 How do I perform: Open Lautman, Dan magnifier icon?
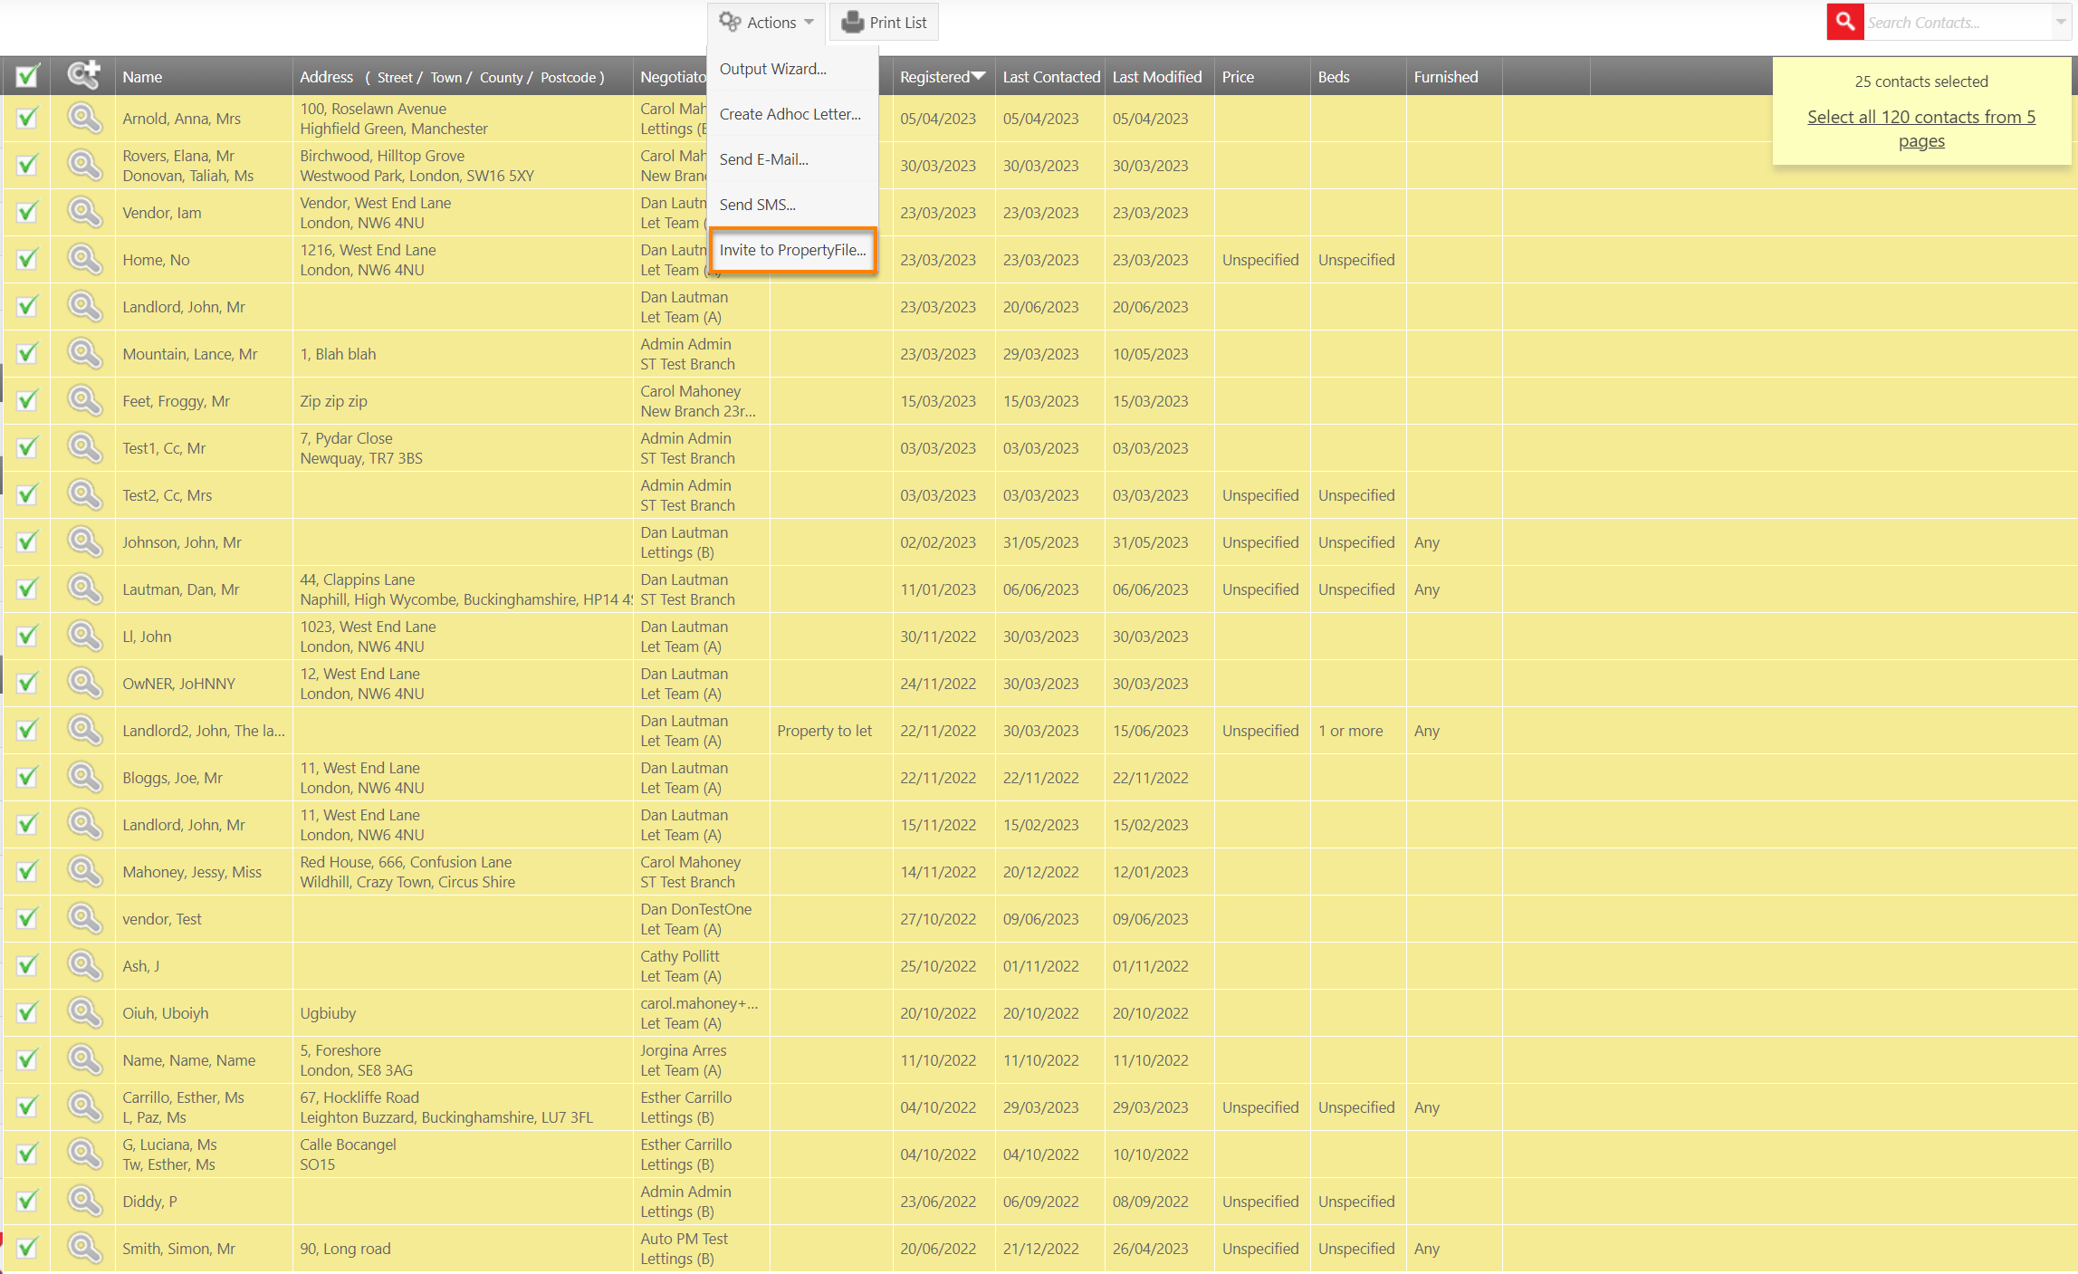click(84, 589)
